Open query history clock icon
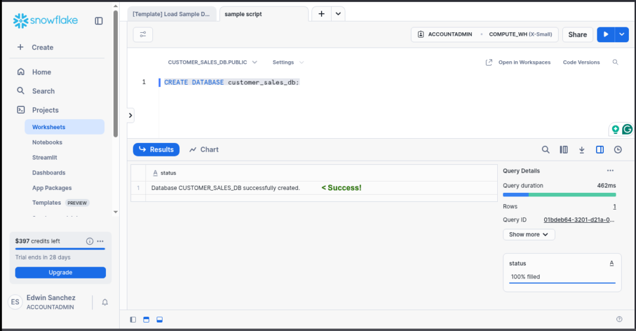Viewport: 636px width, 331px height. (x=618, y=149)
